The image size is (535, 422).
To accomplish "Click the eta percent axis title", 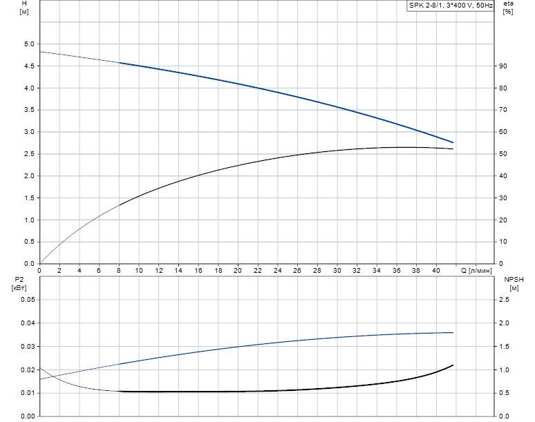I will (508, 7).
